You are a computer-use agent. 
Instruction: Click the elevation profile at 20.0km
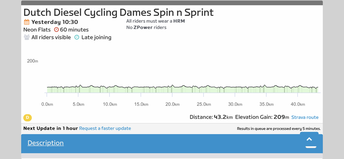pos(172,89)
